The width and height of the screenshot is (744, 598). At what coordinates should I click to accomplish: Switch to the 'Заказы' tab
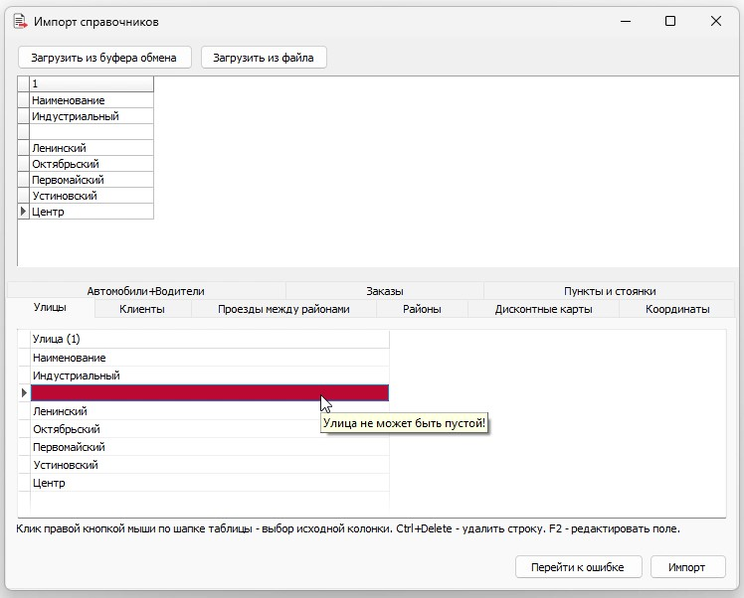click(x=384, y=291)
